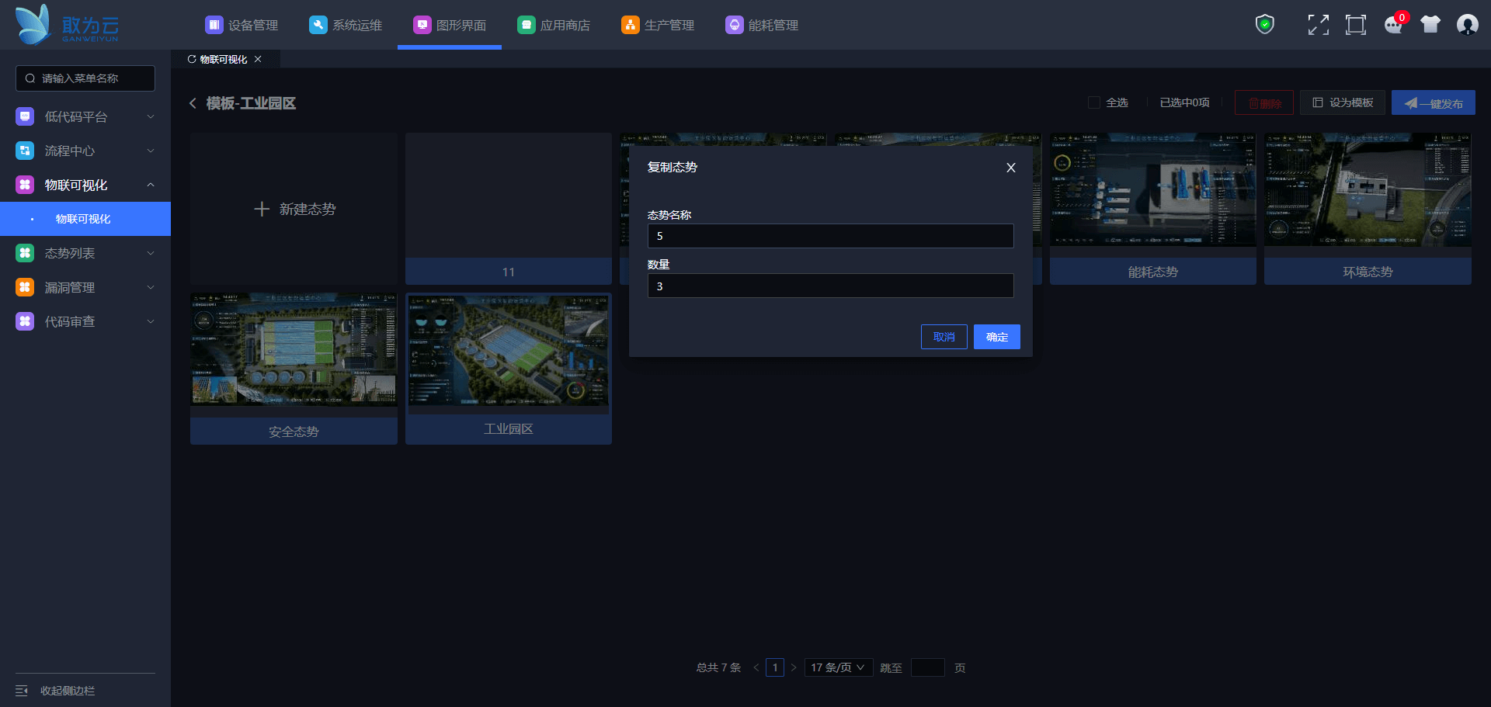Collapse the 物联可视化 menu group
1491x707 pixels.
[x=151, y=185]
